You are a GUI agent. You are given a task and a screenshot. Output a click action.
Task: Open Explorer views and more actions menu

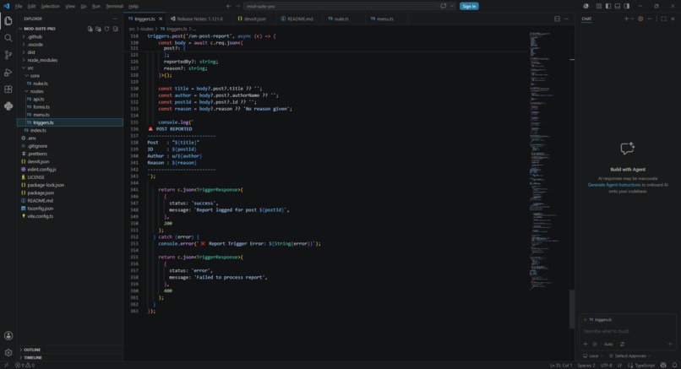(x=115, y=19)
